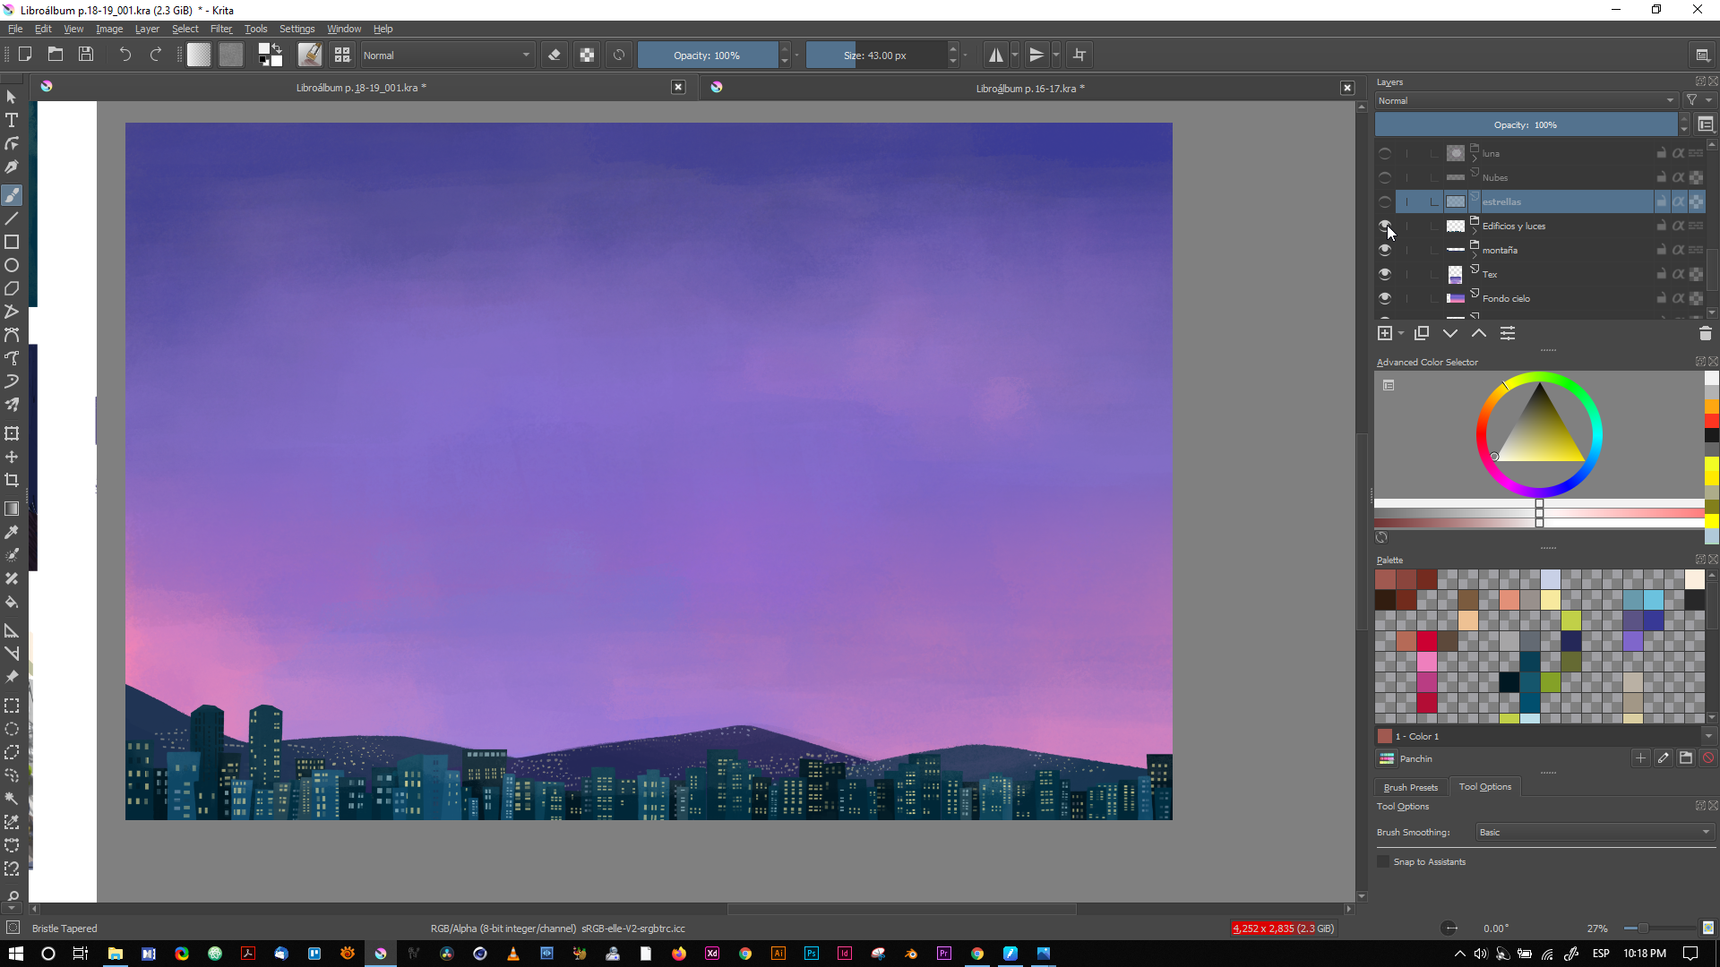
Task: Move the layer up
Action: (1479, 333)
